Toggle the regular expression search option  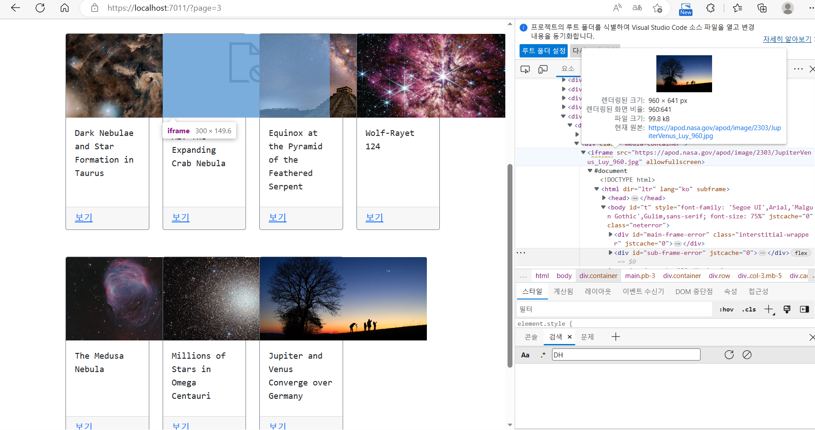tap(543, 355)
